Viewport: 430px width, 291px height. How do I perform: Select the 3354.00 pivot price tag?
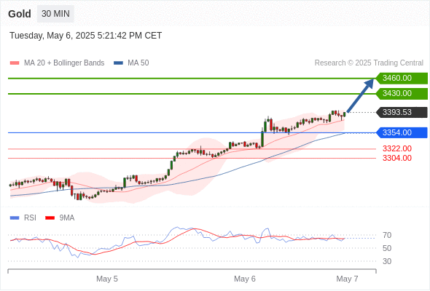(x=402, y=133)
